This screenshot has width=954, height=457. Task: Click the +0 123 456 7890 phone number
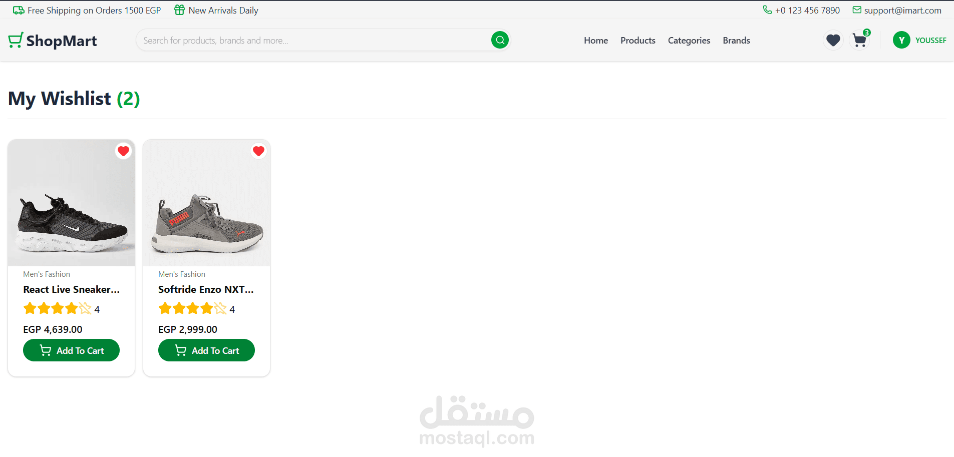(x=807, y=11)
